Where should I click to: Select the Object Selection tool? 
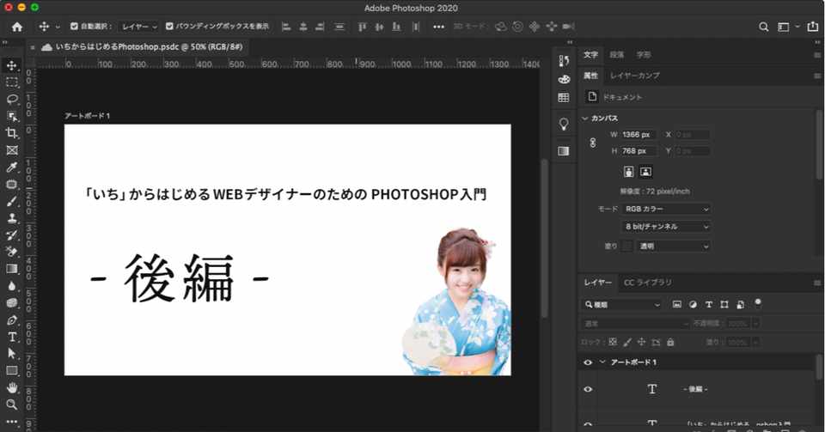click(x=11, y=116)
